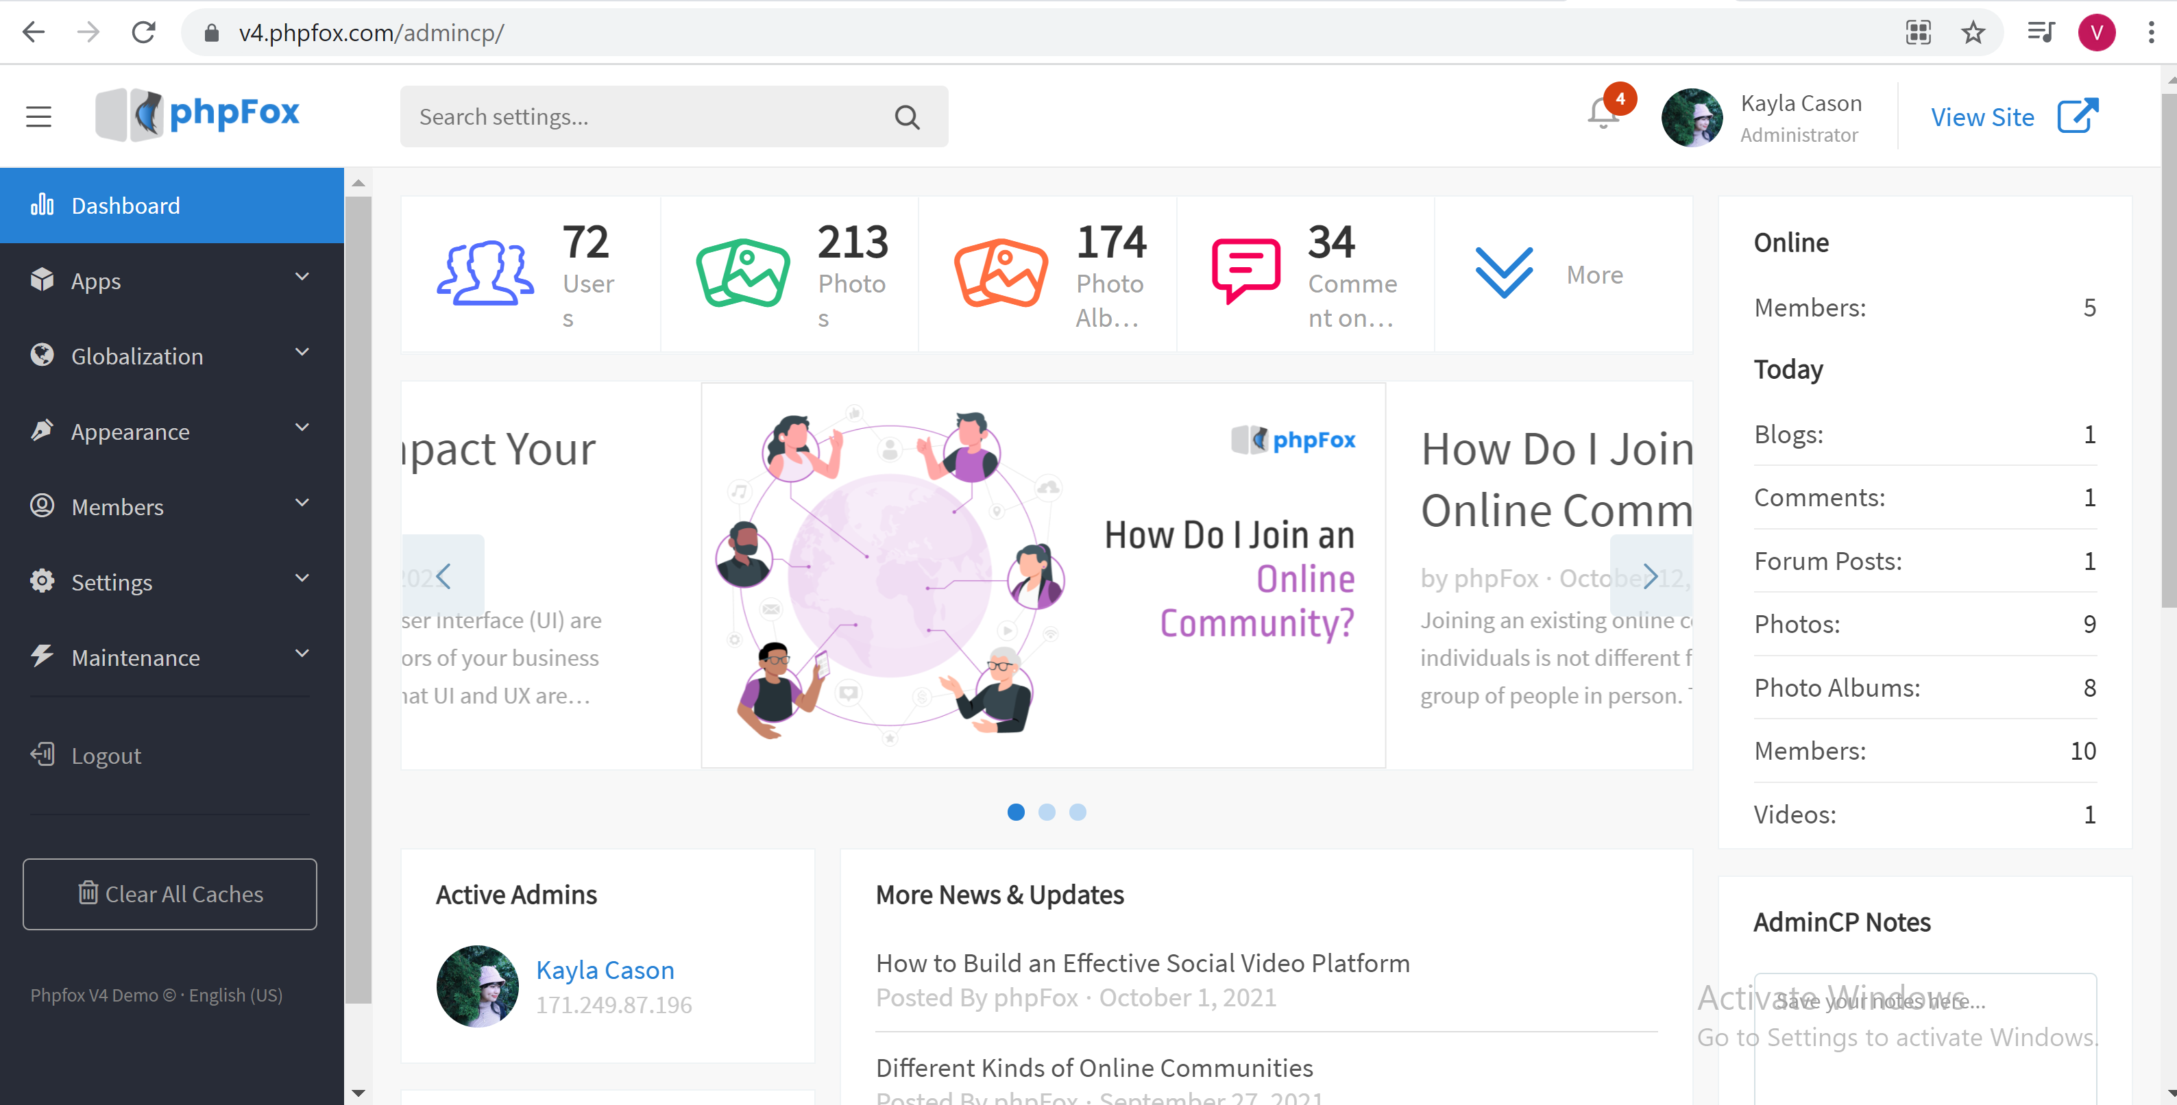The width and height of the screenshot is (2177, 1105).
Task: Click the QR code icon in address bar
Action: 1919,32
